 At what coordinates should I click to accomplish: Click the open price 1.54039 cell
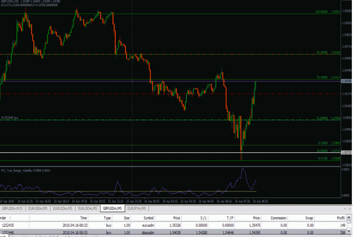click(175, 232)
